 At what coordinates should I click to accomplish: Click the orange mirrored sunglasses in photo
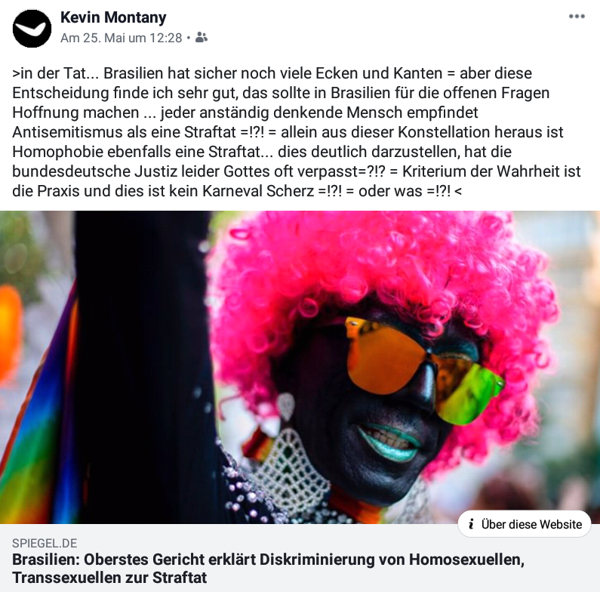tap(423, 369)
